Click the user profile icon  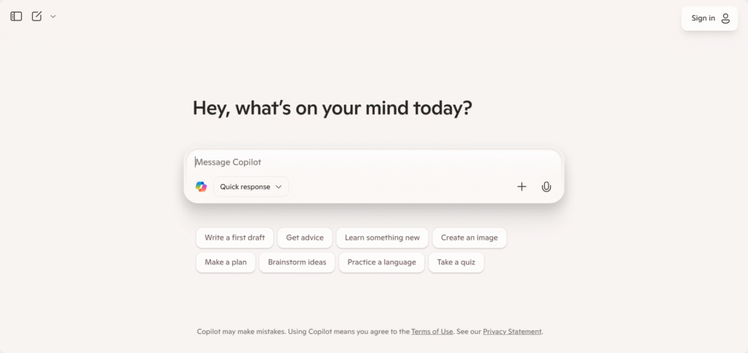(725, 18)
